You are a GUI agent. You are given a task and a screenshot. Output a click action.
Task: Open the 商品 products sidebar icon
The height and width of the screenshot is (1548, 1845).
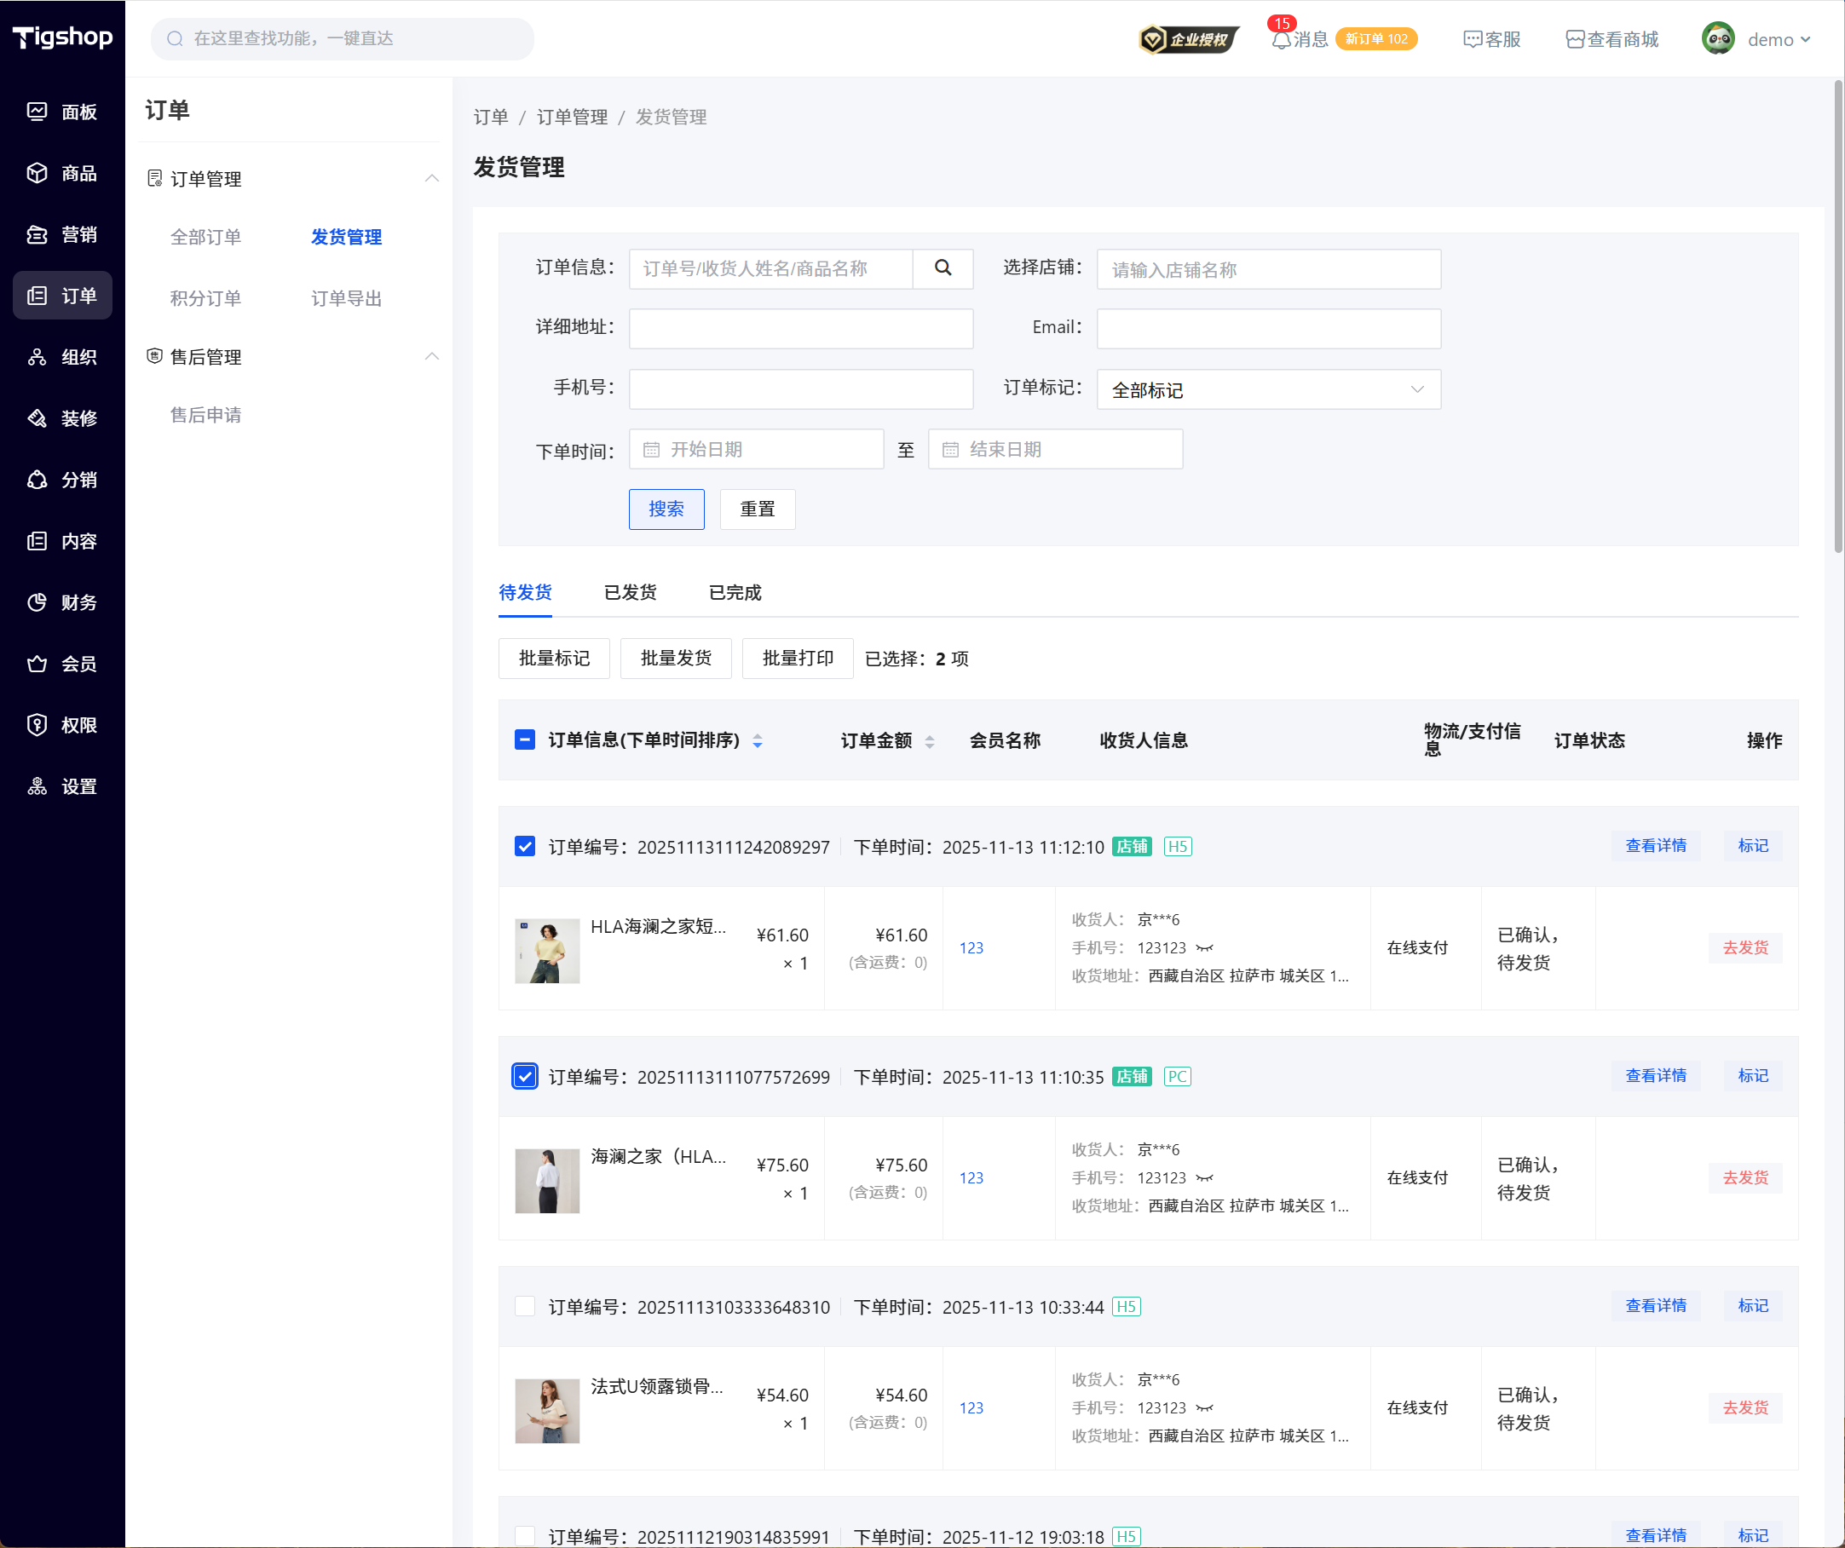[37, 173]
